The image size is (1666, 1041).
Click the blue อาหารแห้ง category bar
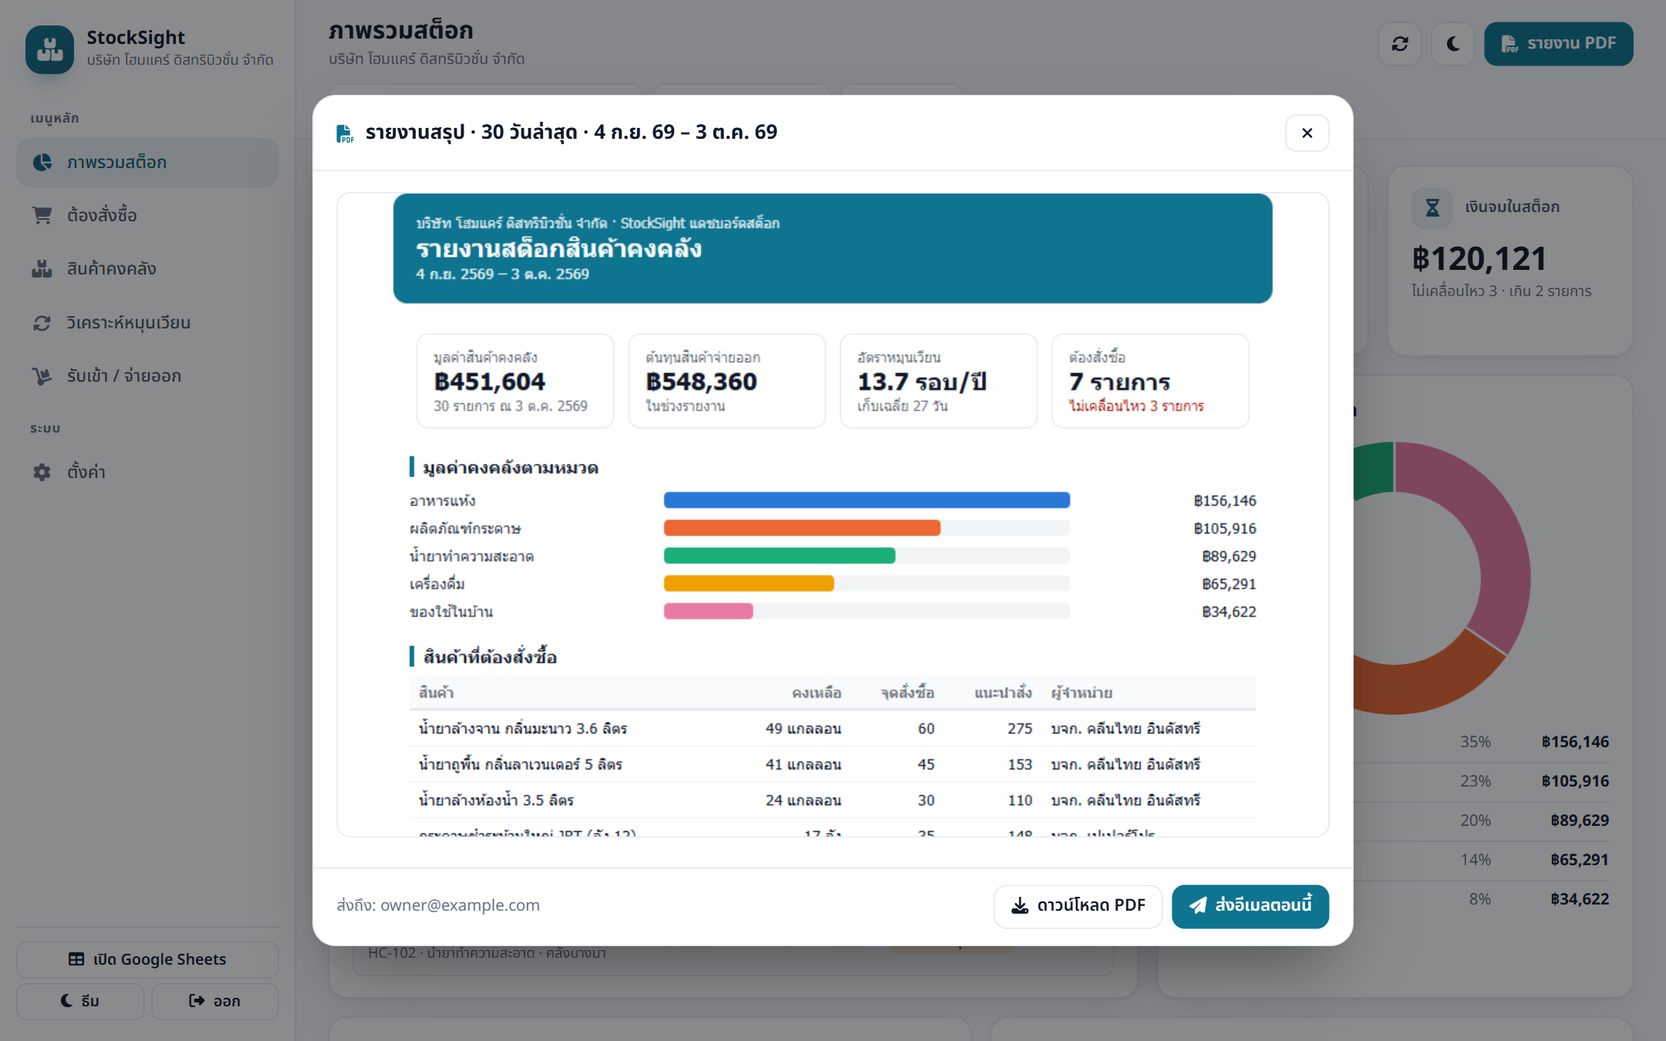coord(866,500)
